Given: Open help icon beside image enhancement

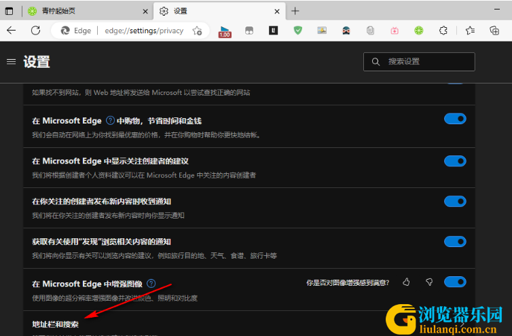Looking at the screenshot, I should 151,284.
